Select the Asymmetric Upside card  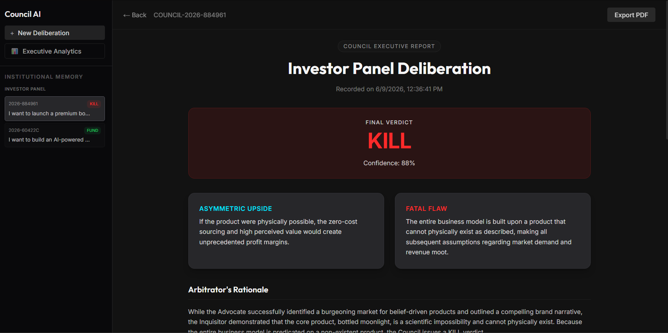point(286,231)
